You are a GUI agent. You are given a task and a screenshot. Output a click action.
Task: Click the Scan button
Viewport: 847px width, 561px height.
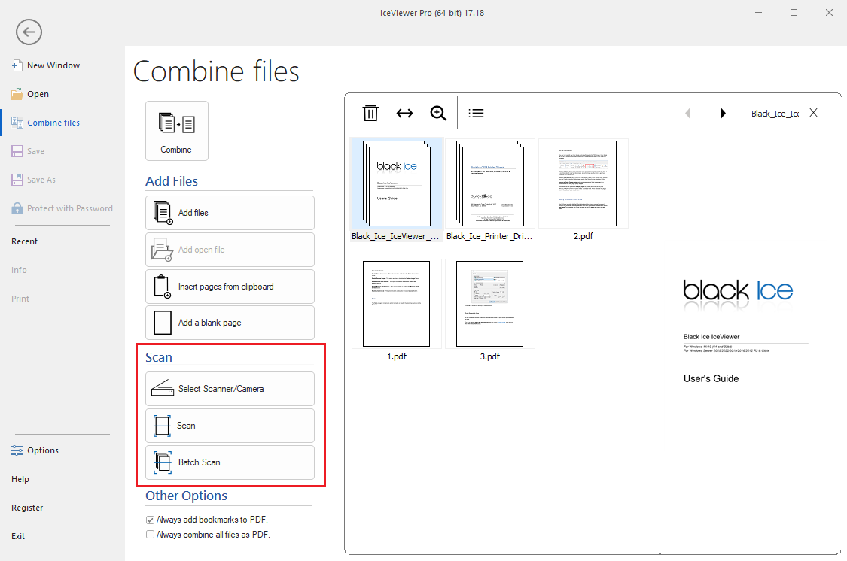pos(230,426)
